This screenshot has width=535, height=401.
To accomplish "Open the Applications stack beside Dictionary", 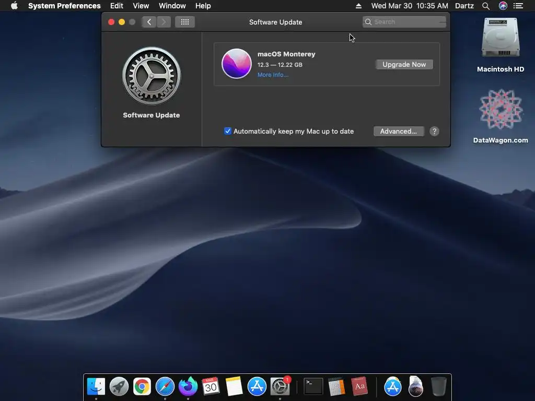I will 393,386.
